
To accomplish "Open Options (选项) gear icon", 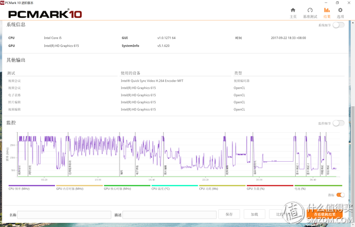I will pyautogui.click(x=340, y=10).
